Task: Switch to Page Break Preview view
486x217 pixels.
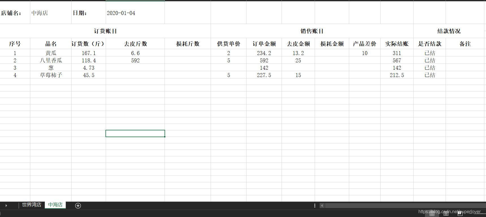Action: click(x=460, y=214)
